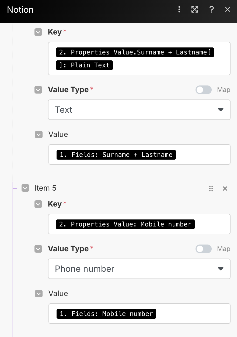This screenshot has width=237, height=337.
Task: Select the Fields: Surname + Lastname pill
Action: pyautogui.click(x=116, y=155)
